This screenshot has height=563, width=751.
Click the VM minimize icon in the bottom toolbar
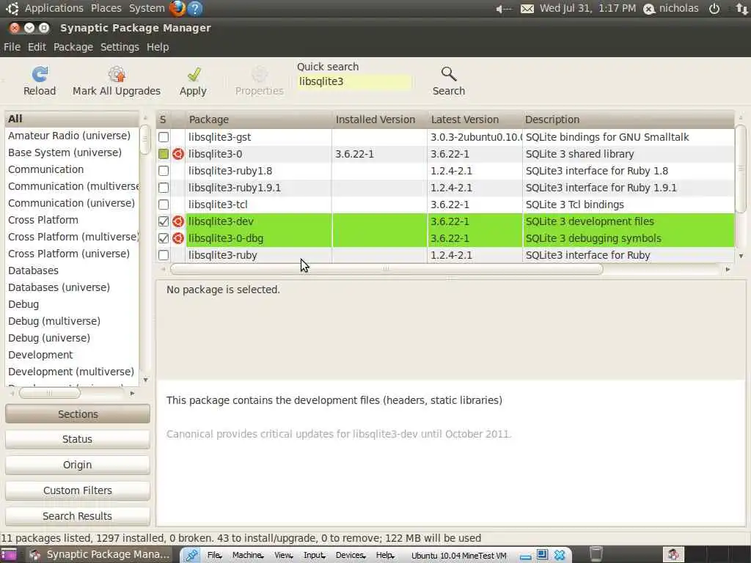click(525, 557)
